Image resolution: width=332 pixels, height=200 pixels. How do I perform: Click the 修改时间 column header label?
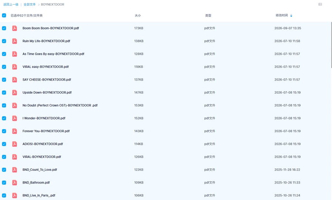[282, 15]
